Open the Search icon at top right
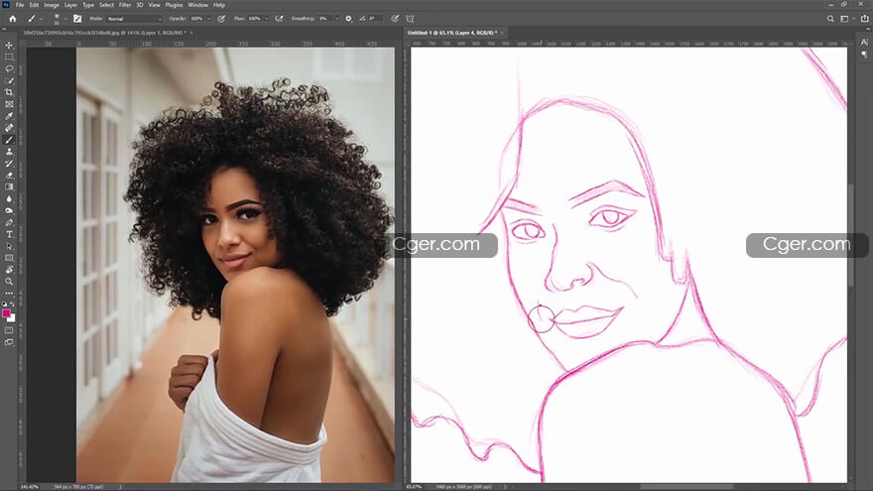The width and height of the screenshot is (873, 491). click(x=830, y=19)
